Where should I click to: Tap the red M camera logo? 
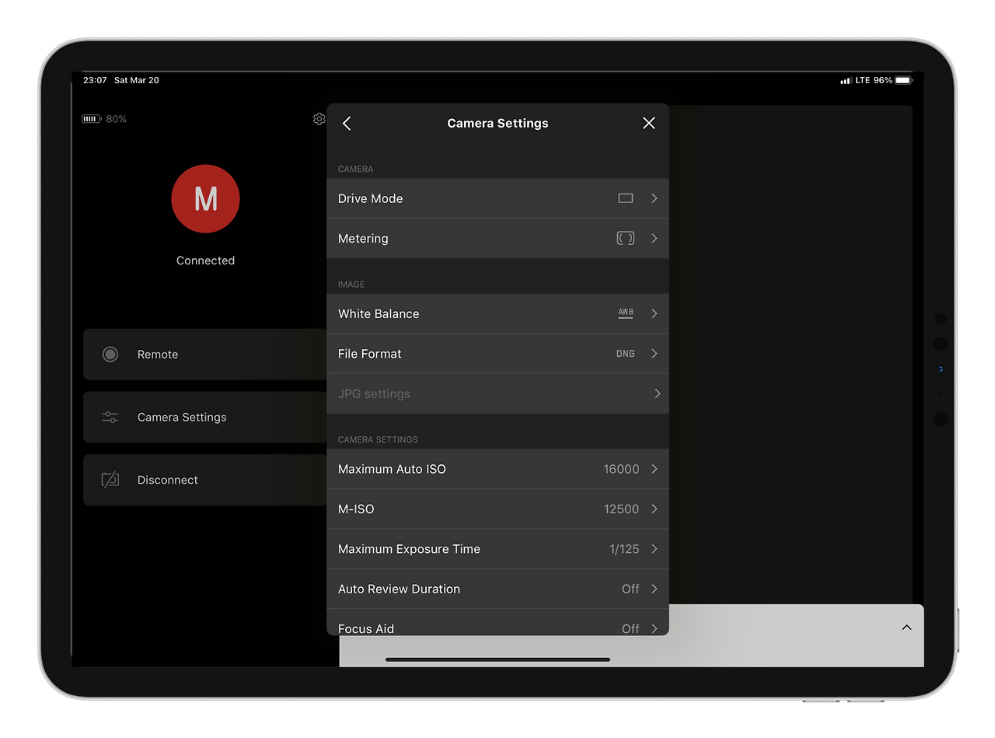pyautogui.click(x=205, y=199)
